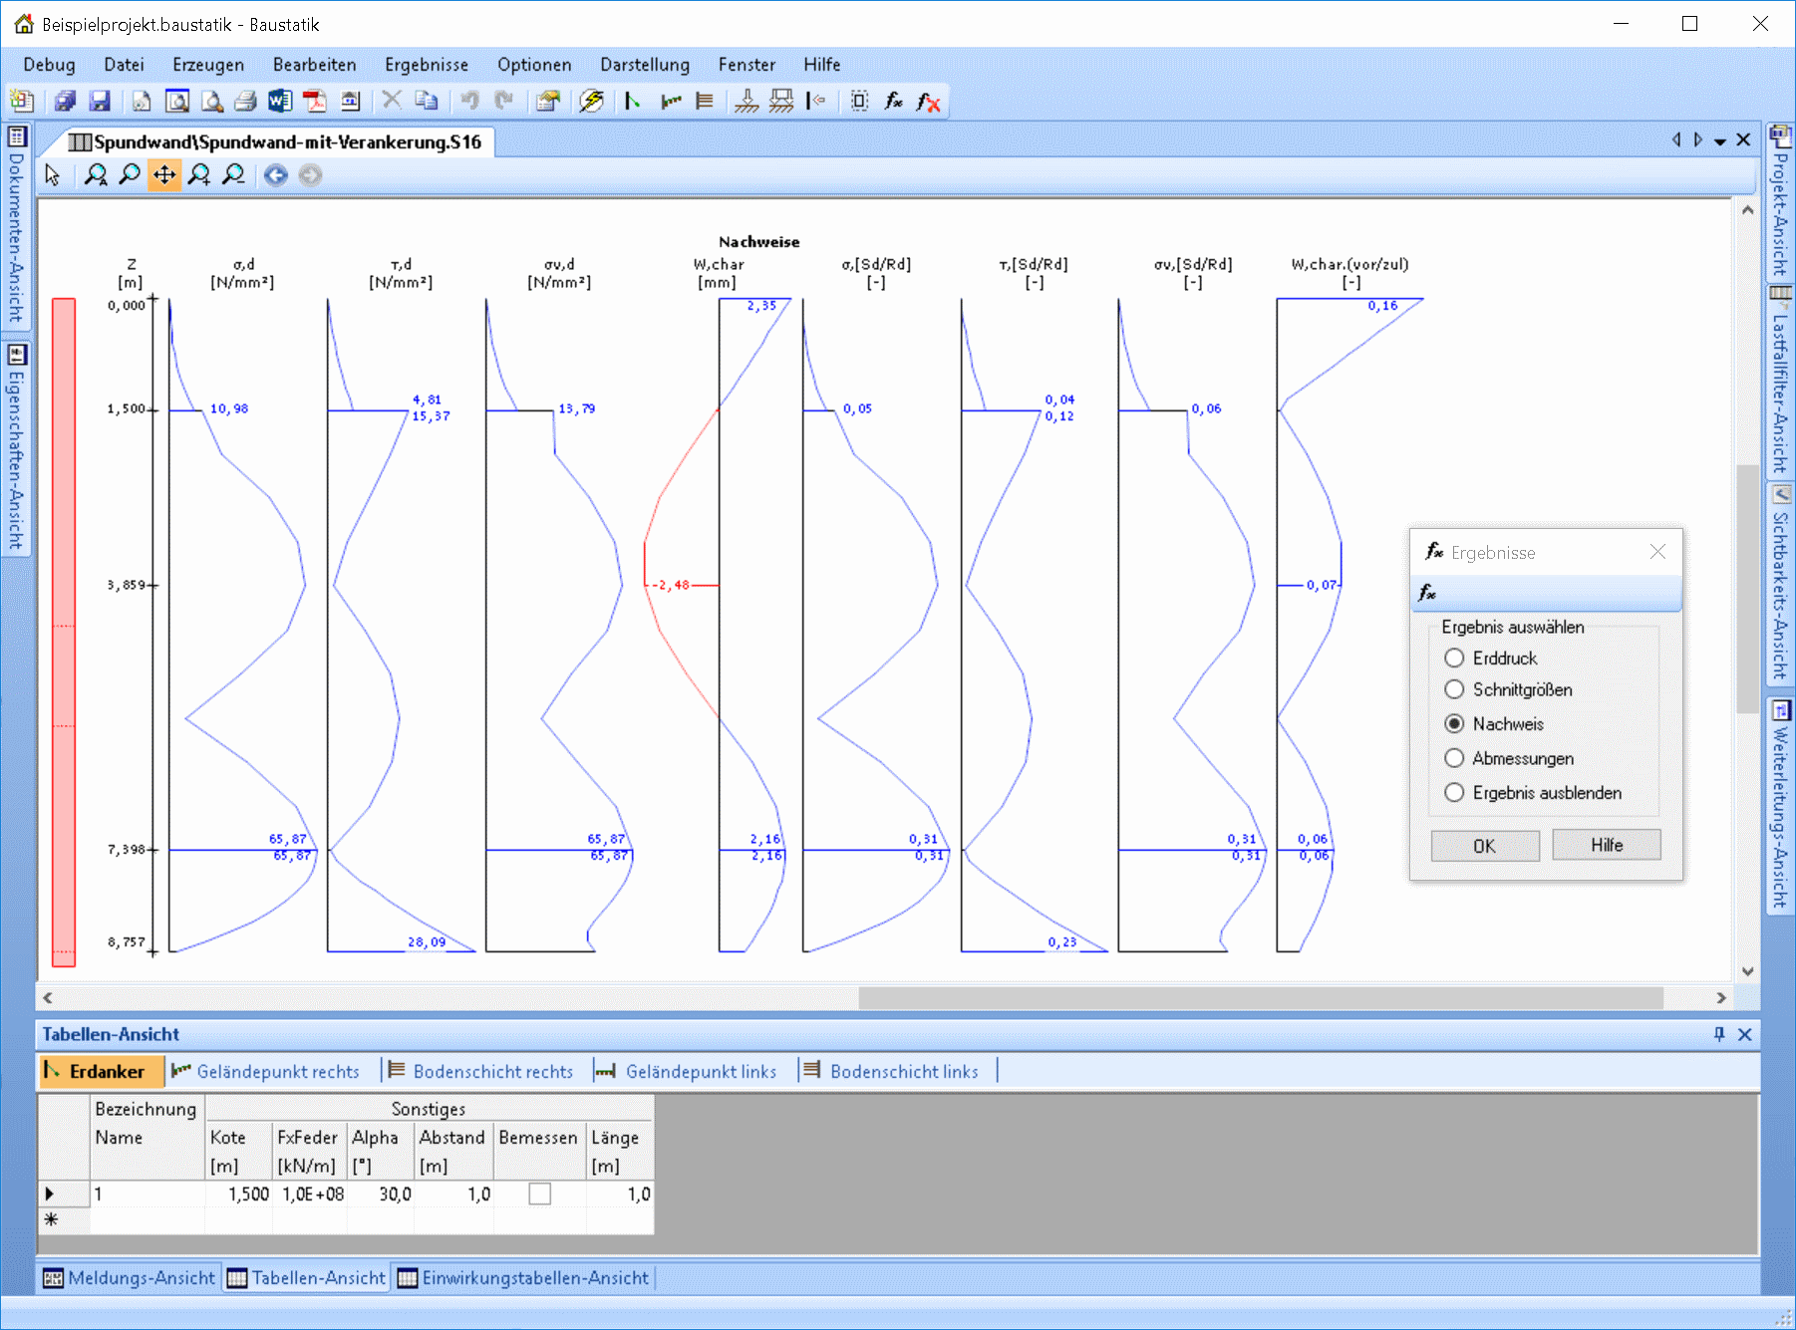This screenshot has width=1796, height=1330.
Task: Click the save all icon
Action: [66, 101]
